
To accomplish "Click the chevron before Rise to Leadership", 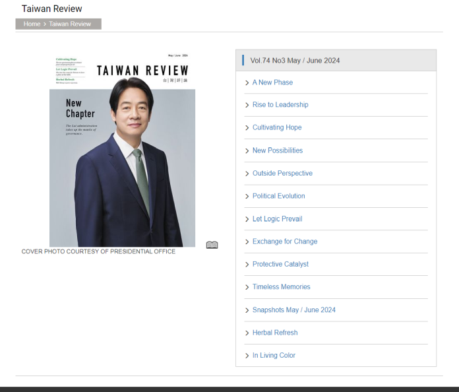I will point(247,105).
